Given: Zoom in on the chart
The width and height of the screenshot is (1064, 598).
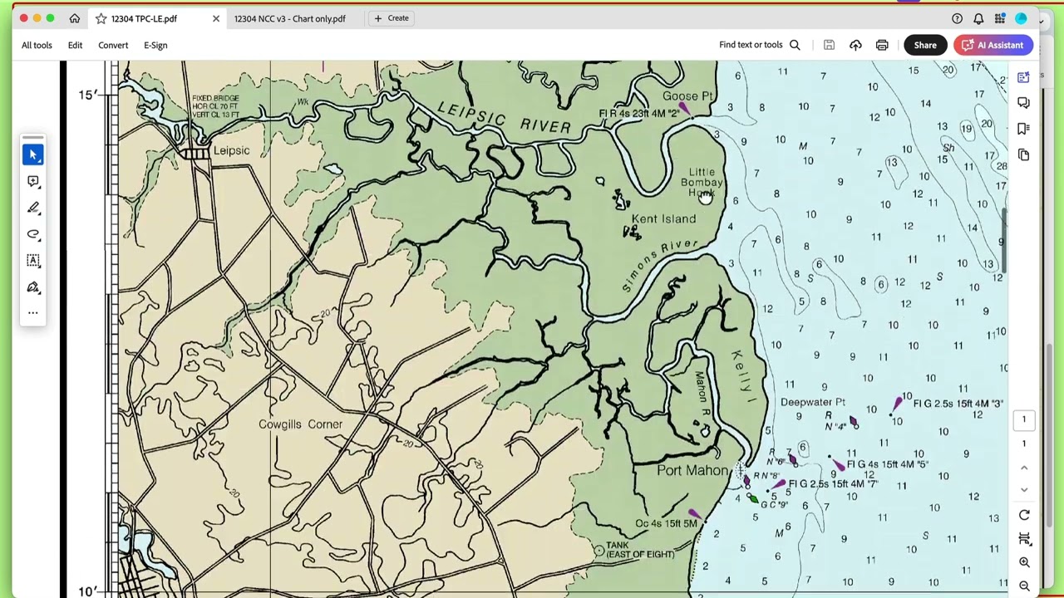Looking at the screenshot, I should (x=1024, y=562).
